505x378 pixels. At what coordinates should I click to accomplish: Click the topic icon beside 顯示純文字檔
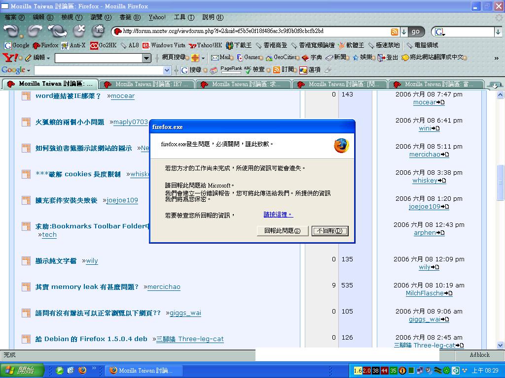[26, 261]
